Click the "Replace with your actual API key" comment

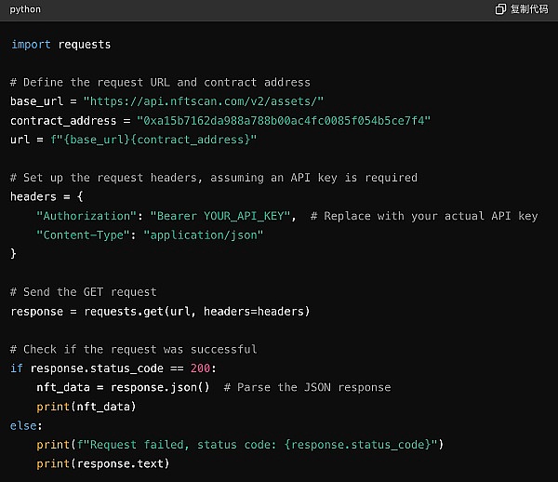tap(424, 216)
